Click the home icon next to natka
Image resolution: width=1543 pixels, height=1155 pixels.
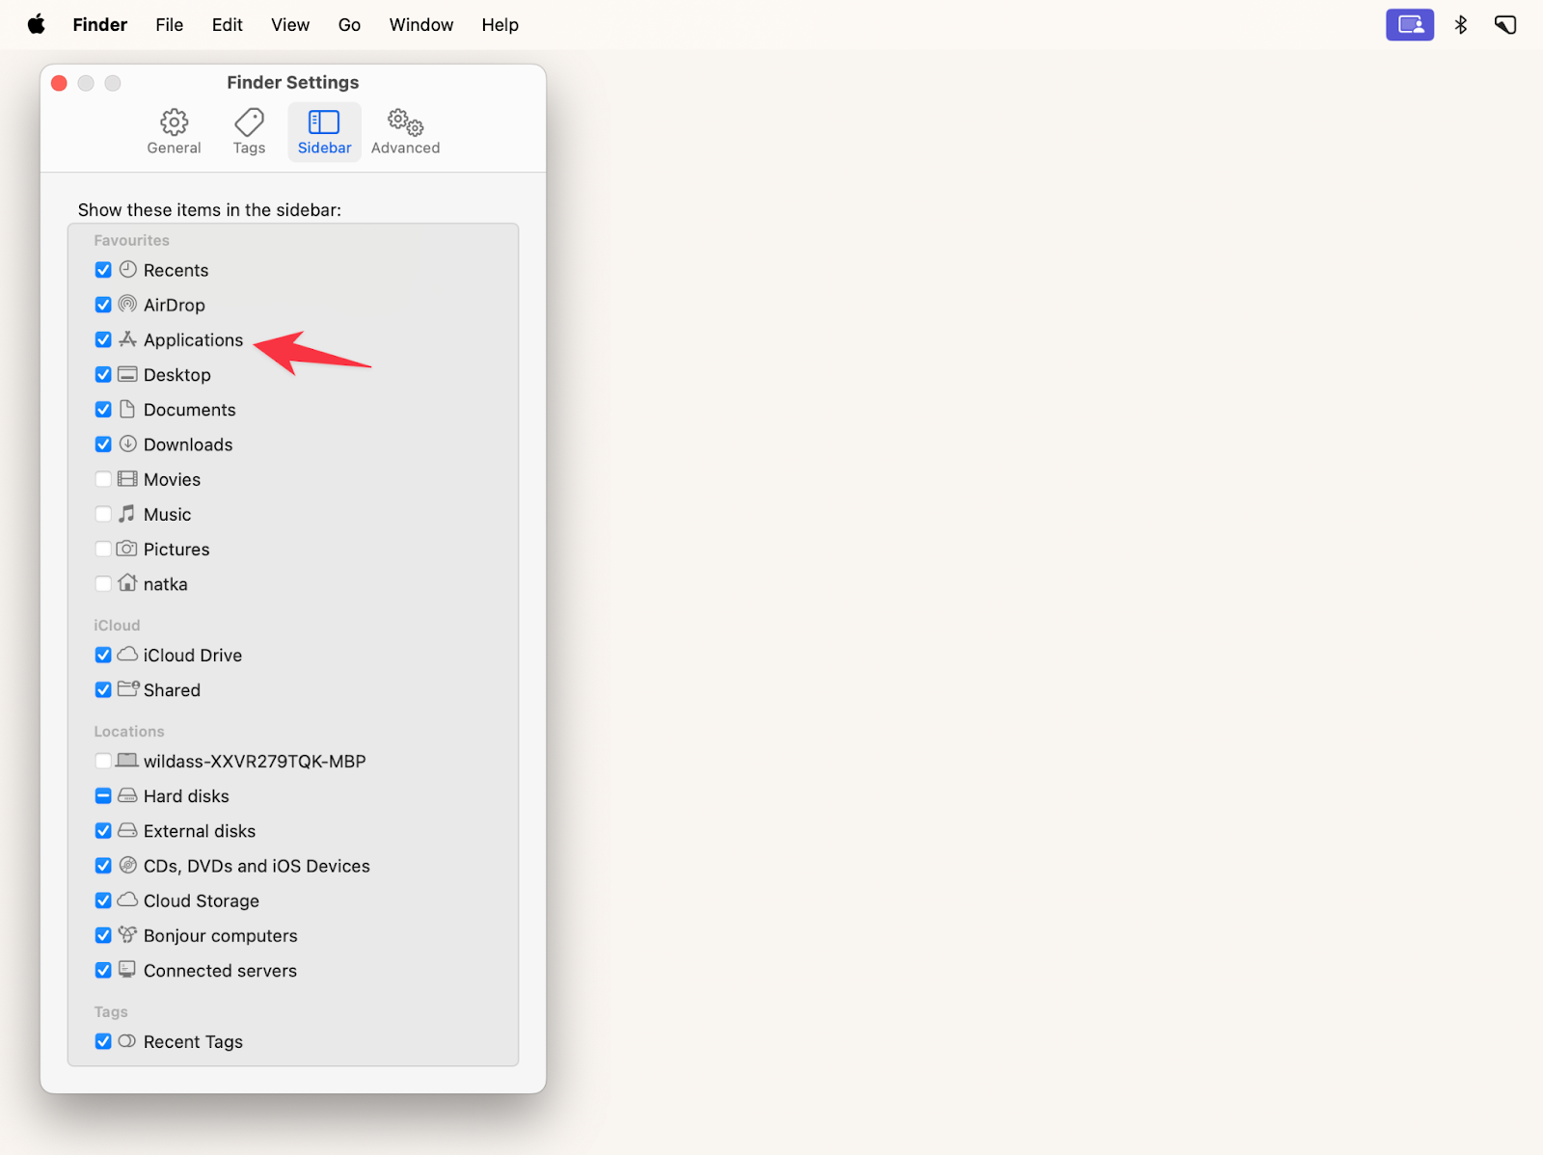click(127, 583)
